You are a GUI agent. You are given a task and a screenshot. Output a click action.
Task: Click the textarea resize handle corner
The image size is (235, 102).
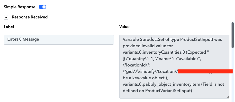228,97
